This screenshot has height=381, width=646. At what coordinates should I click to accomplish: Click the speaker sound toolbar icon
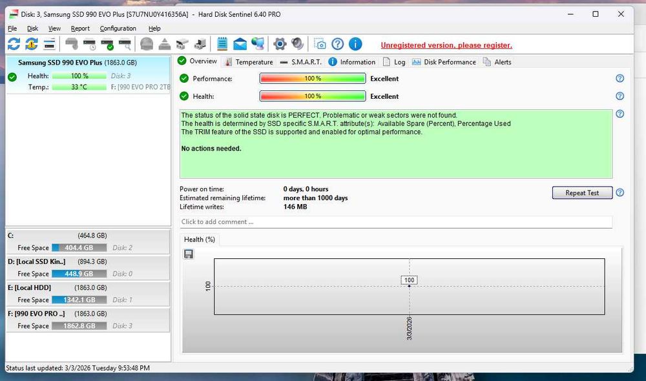coord(297,44)
